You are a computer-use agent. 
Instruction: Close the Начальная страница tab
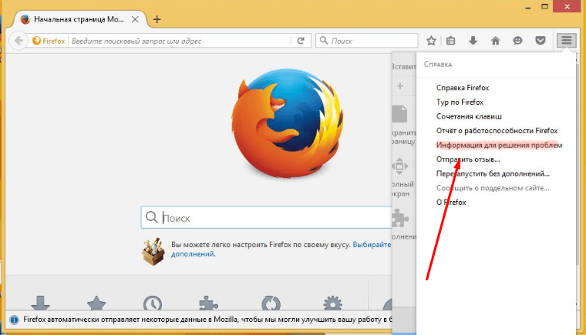click(x=135, y=19)
